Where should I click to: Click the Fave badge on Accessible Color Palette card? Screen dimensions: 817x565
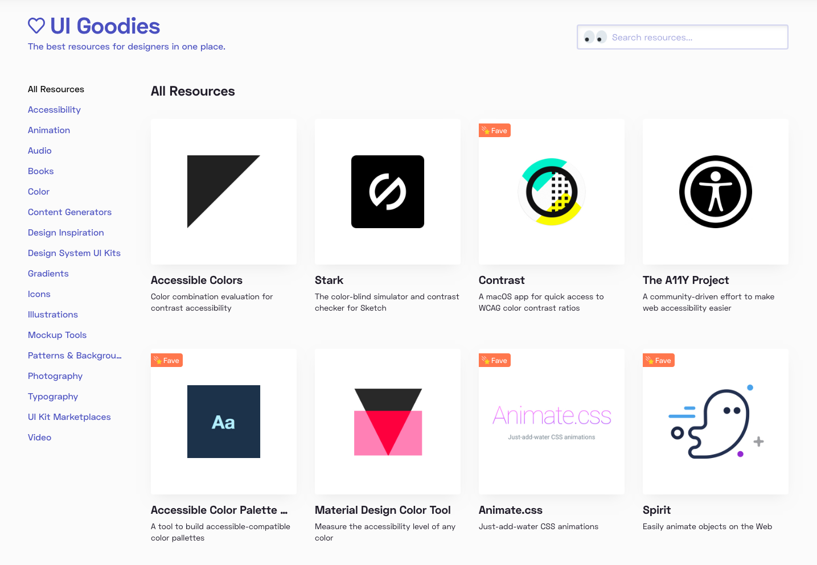[x=167, y=360]
